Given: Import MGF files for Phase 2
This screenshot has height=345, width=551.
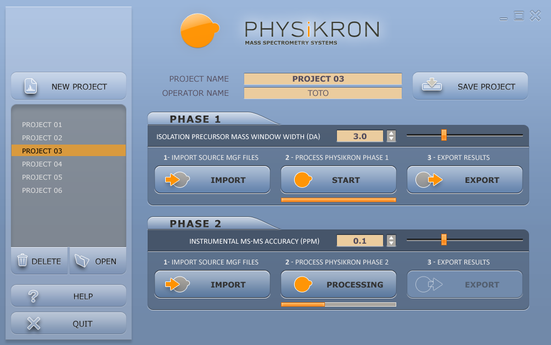Looking at the screenshot, I should (212, 284).
